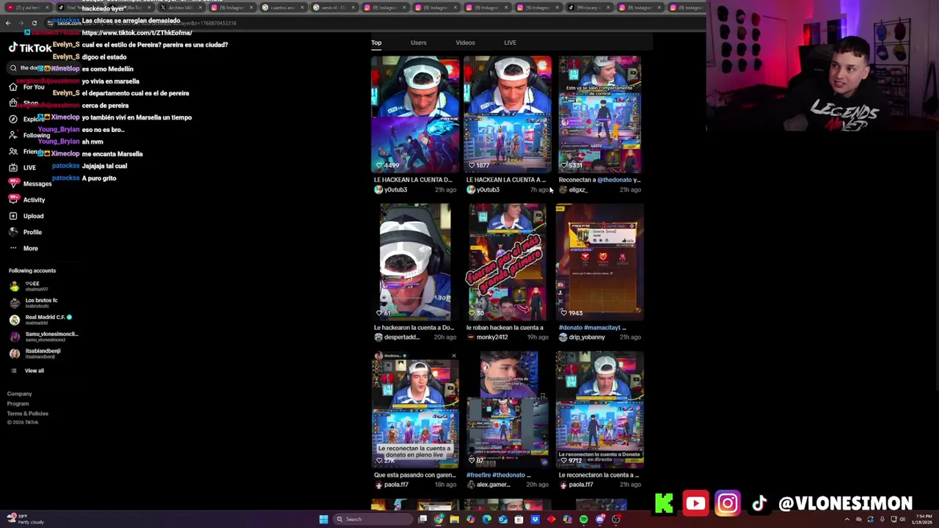The height and width of the screenshot is (528, 939).
Task: Select the Top results tab
Action: [x=376, y=43]
